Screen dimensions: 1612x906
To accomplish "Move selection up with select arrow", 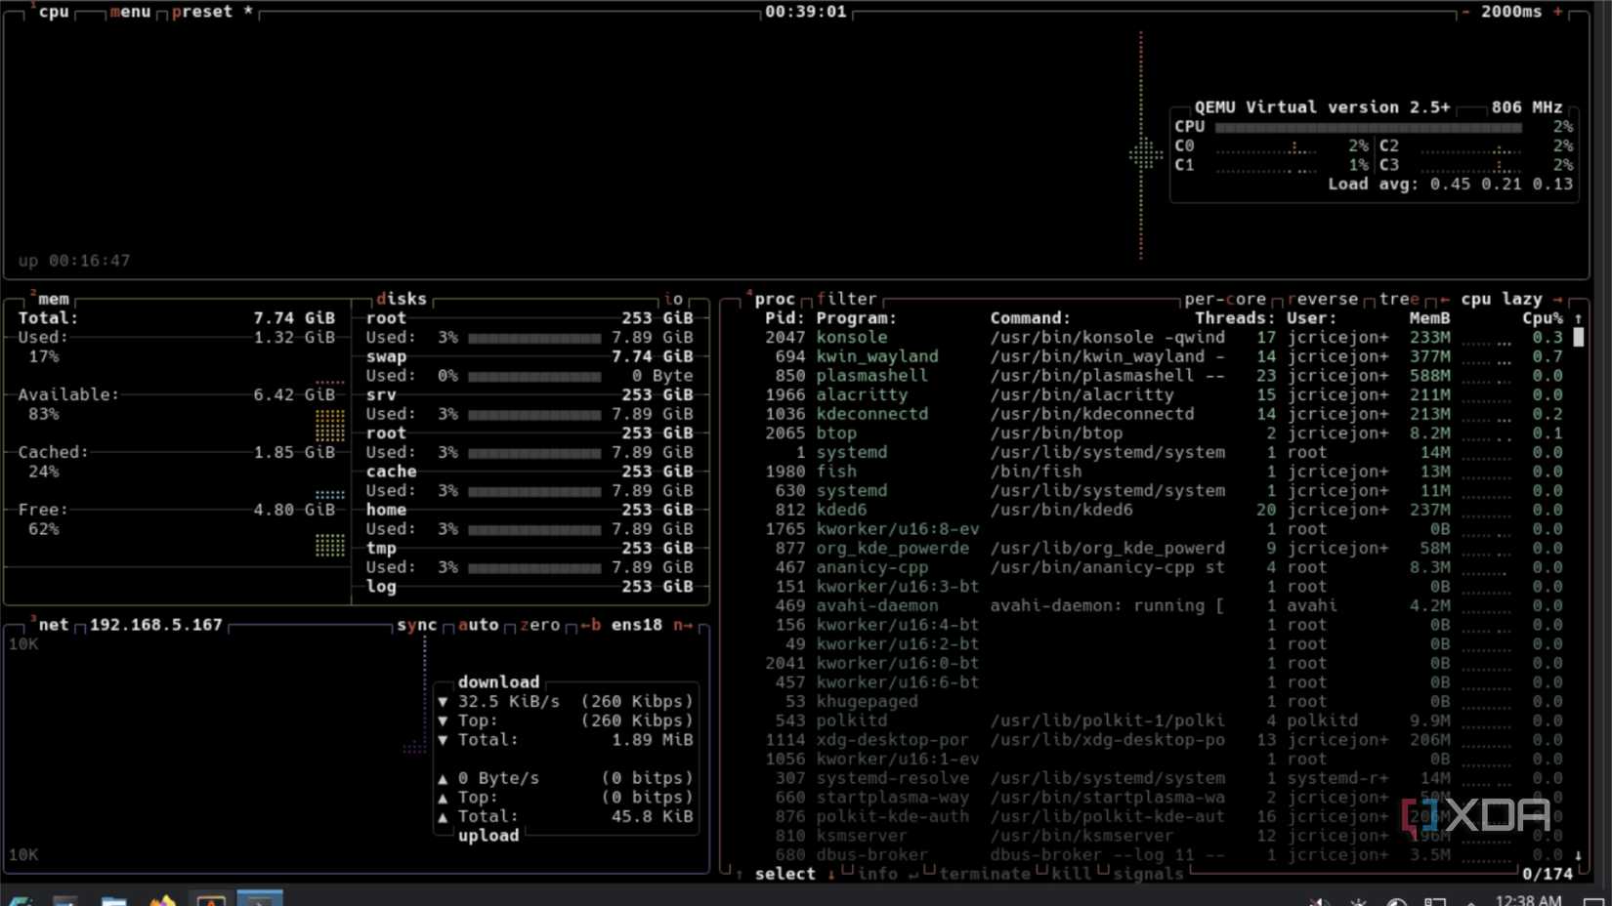I will [740, 874].
